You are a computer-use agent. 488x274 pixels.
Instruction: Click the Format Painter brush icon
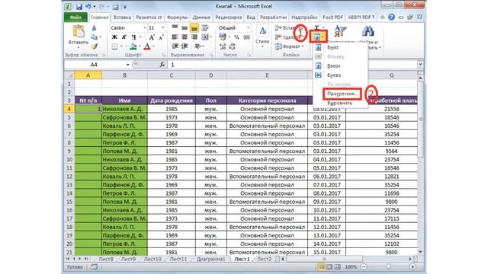[94, 46]
